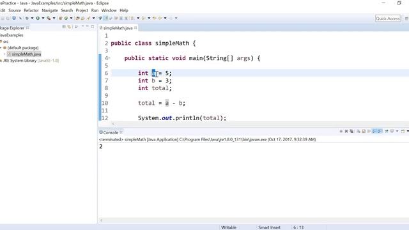This screenshot has width=409, height=230.
Task: Click the Clear Console icon
Action: coord(359,131)
